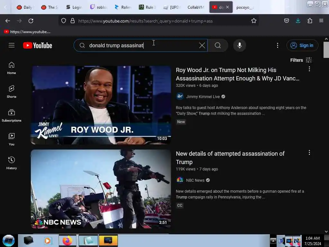The height and width of the screenshot is (247, 329).
Task: Run the search with the magnifier button
Action: tap(218, 45)
